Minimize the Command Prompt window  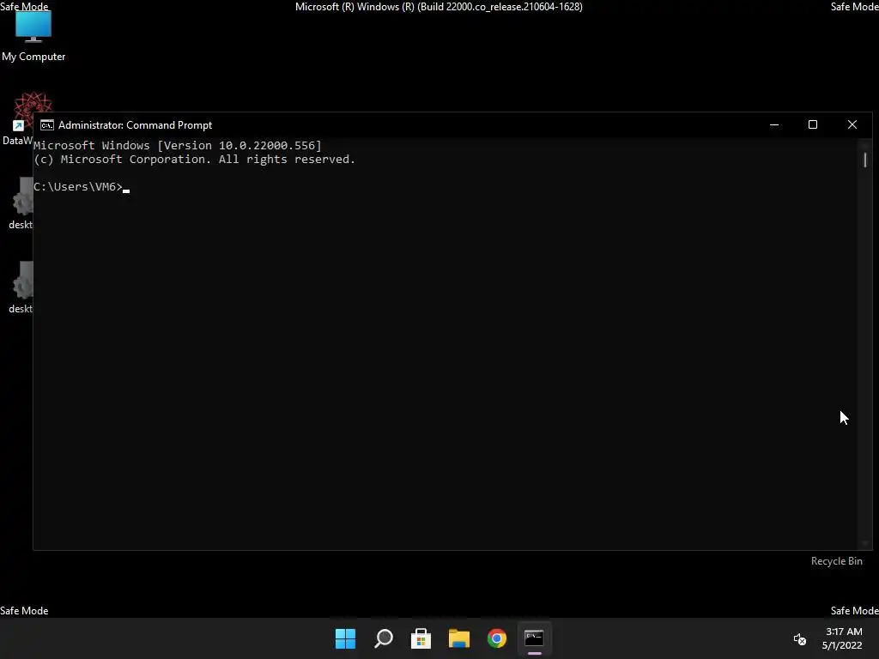[774, 125]
